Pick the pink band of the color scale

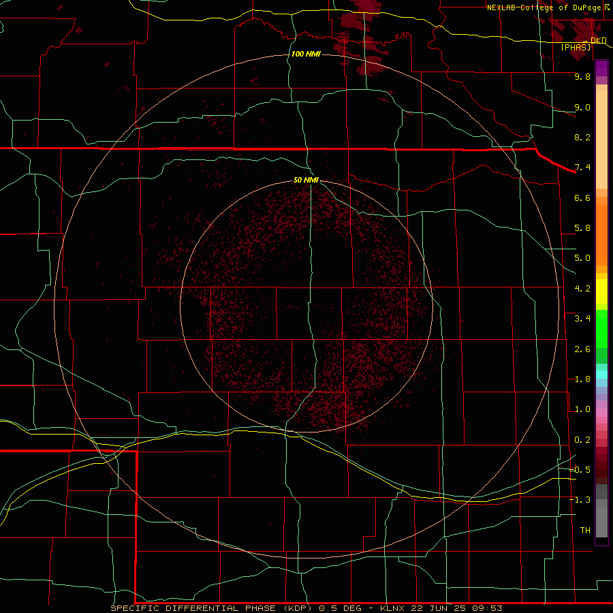pos(601,413)
